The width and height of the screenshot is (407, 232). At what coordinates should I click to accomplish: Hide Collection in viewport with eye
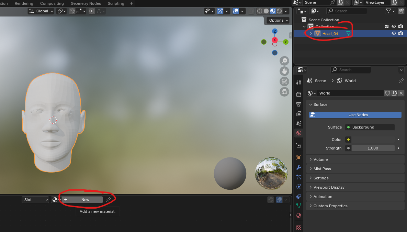tap(394, 26)
